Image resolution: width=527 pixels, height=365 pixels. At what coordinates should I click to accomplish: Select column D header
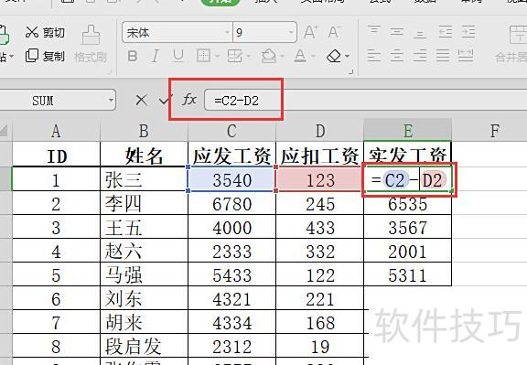point(319,131)
